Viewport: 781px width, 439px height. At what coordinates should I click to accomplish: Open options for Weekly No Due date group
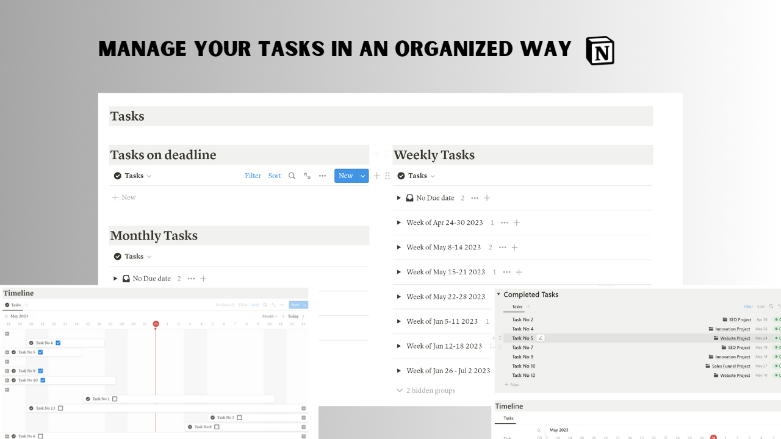pyautogui.click(x=475, y=198)
